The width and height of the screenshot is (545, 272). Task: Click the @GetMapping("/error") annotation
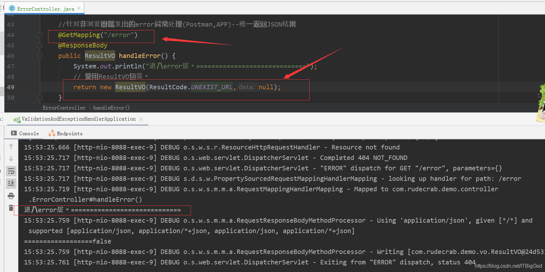(x=98, y=35)
